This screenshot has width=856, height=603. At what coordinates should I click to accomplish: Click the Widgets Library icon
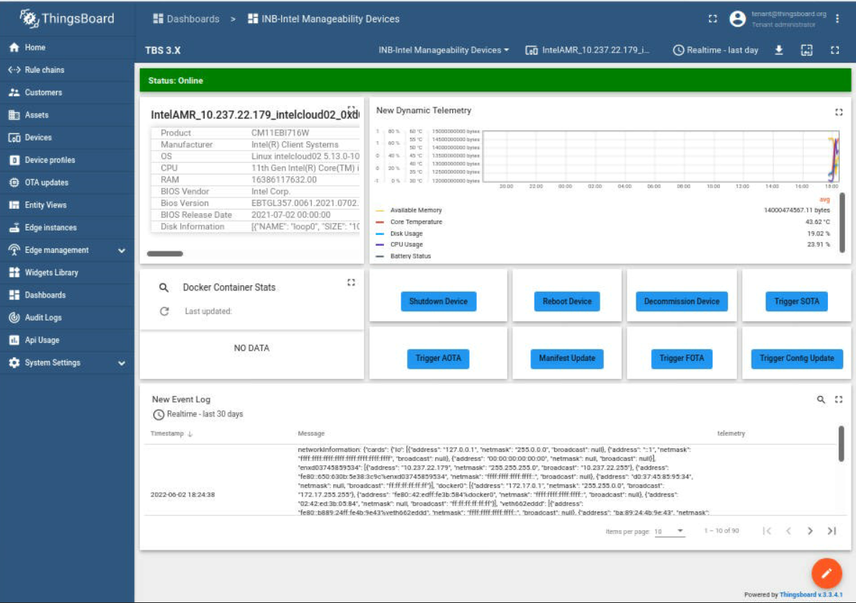tap(14, 272)
